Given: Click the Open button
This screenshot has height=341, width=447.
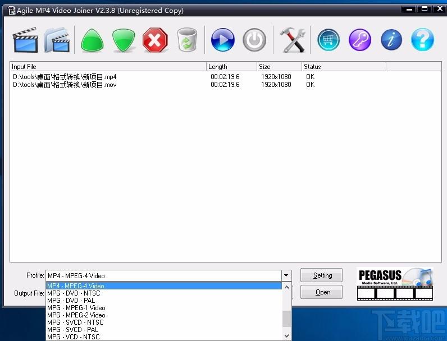Looking at the screenshot, I should click(321, 292).
